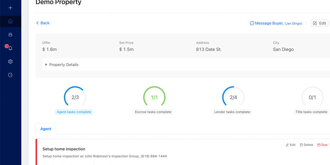Select the Lender tasks complete label
330x165 pixels.
(232, 112)
